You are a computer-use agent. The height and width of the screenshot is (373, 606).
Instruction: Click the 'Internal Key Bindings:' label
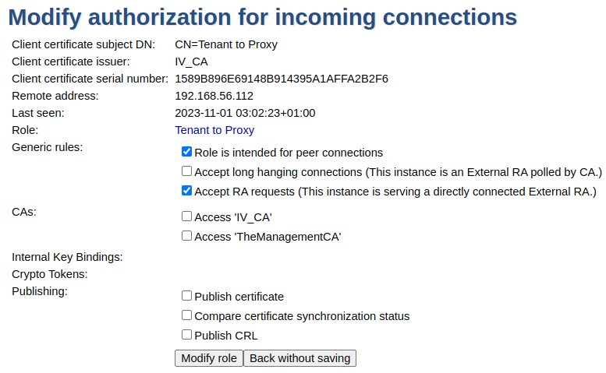[x=67, y=257]
